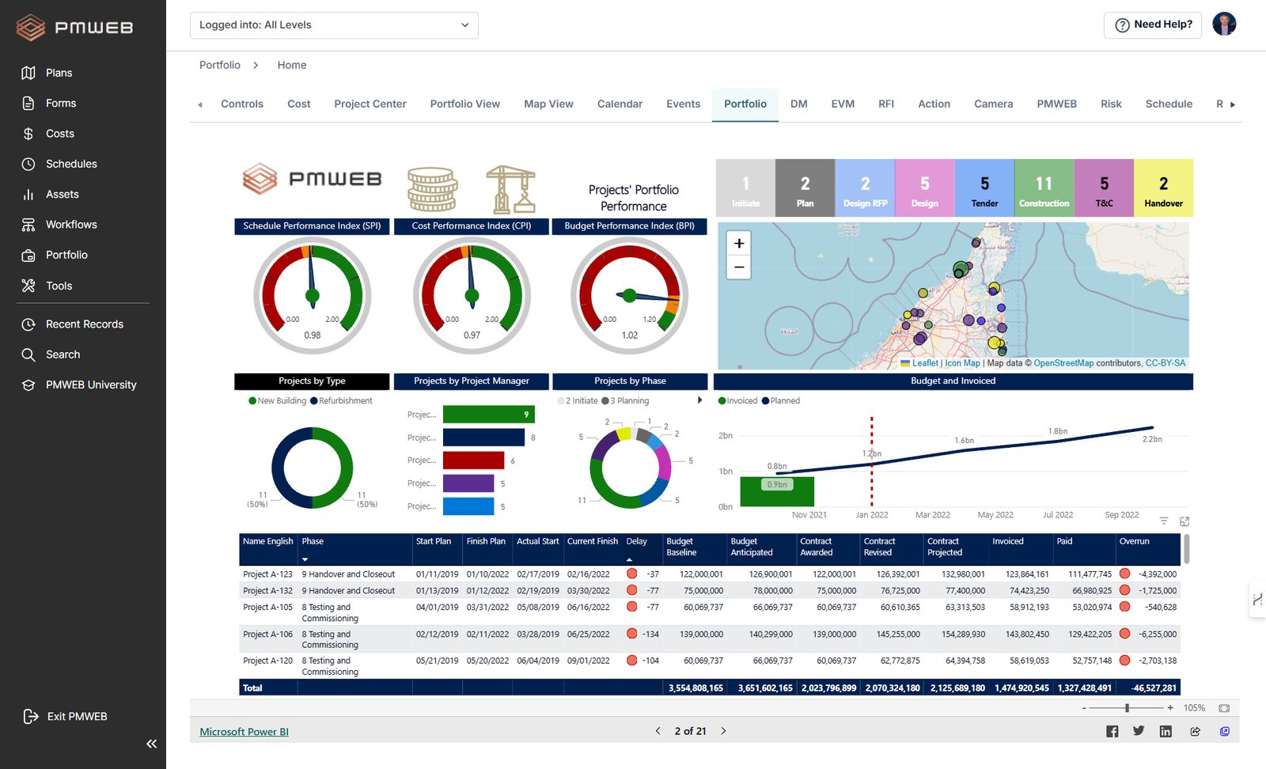The height and width of the screenshot is (769, 1266).
Task: Share report on Facebook
Action: tap(1112, 731)
